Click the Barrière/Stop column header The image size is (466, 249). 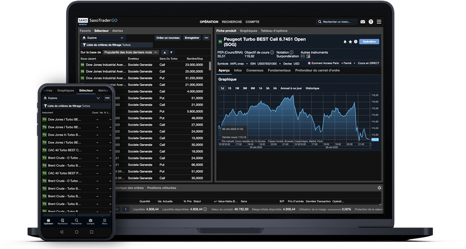click(x=195, y=59)
